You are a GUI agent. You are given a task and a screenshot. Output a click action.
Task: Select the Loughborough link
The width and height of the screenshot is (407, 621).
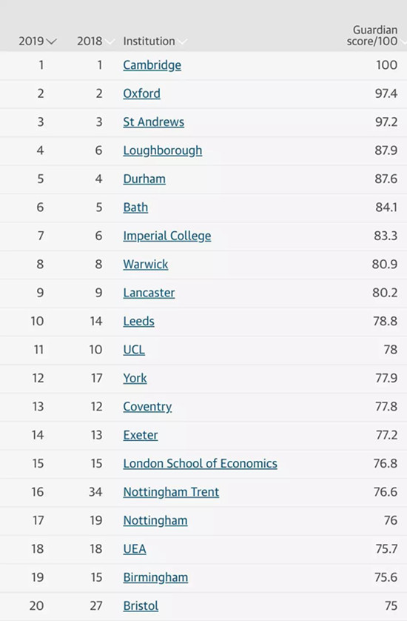click(163, 150)
